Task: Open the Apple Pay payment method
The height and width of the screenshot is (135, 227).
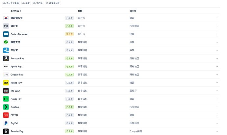Action: 111,67
